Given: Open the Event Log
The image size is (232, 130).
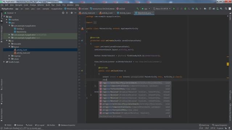Looking at the screenshot, I should point(204,125).
